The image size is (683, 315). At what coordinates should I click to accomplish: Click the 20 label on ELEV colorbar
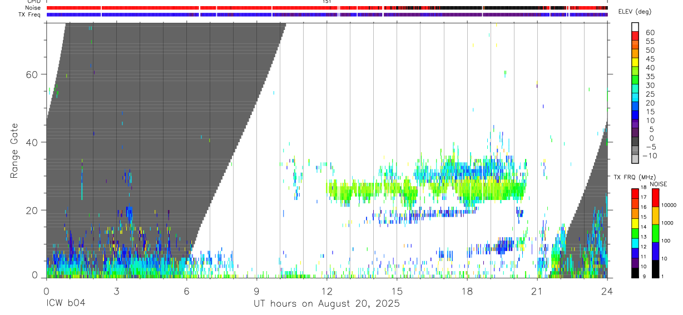point(650,103)
